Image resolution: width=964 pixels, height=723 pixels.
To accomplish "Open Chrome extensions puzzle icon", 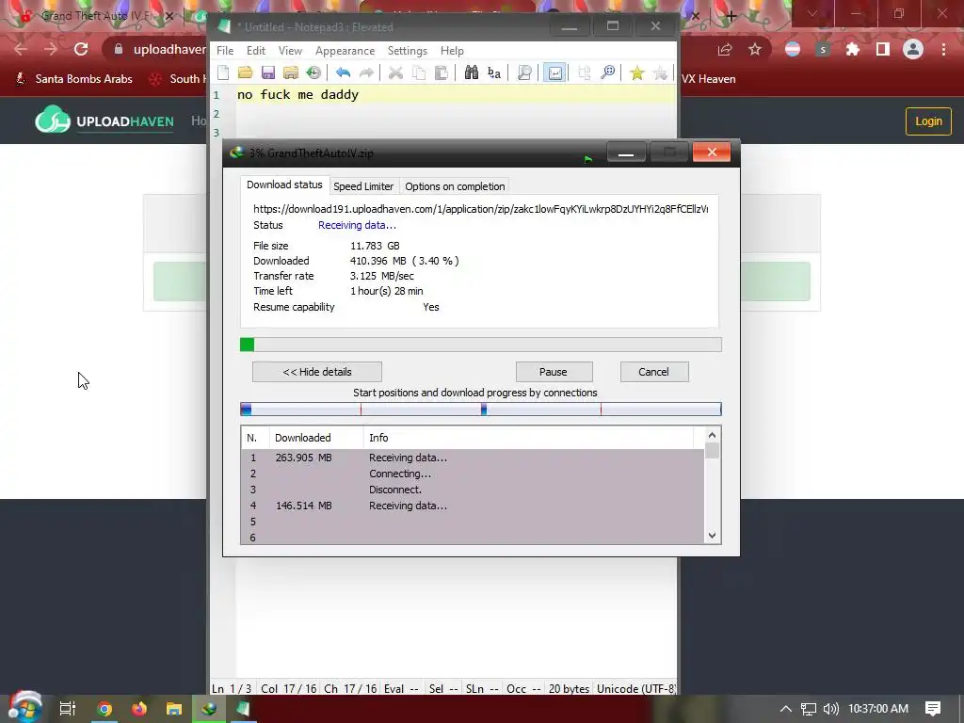I will [x=853, y=49].
